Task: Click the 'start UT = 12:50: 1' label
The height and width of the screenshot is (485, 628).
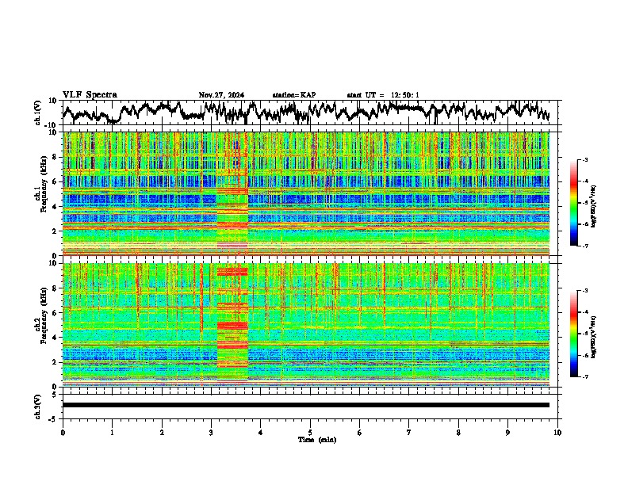Action: pyautogui.click(x=383, y=95)
